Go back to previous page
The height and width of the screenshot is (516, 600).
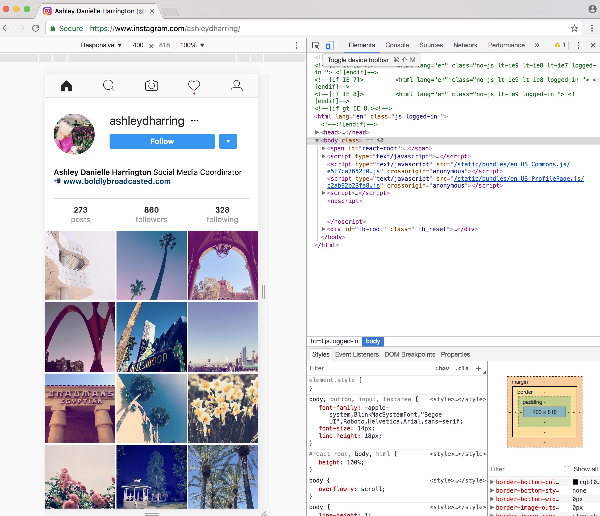pyautogui.click(x=6, y=28)
